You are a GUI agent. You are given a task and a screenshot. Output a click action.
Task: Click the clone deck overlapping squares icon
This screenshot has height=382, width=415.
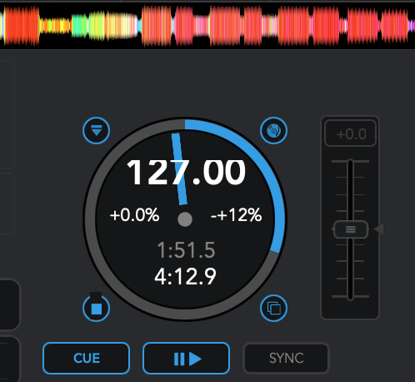[x=273, y=309]
